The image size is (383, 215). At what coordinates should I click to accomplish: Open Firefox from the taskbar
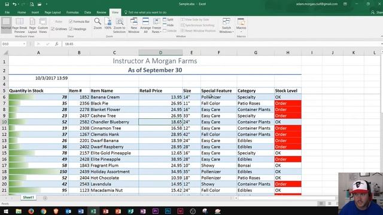click(31, 211)
